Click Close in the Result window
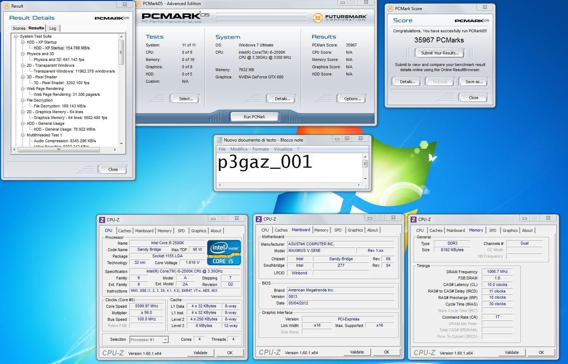Viewport: 568px width, 364px height. click(x=113, y=169)
